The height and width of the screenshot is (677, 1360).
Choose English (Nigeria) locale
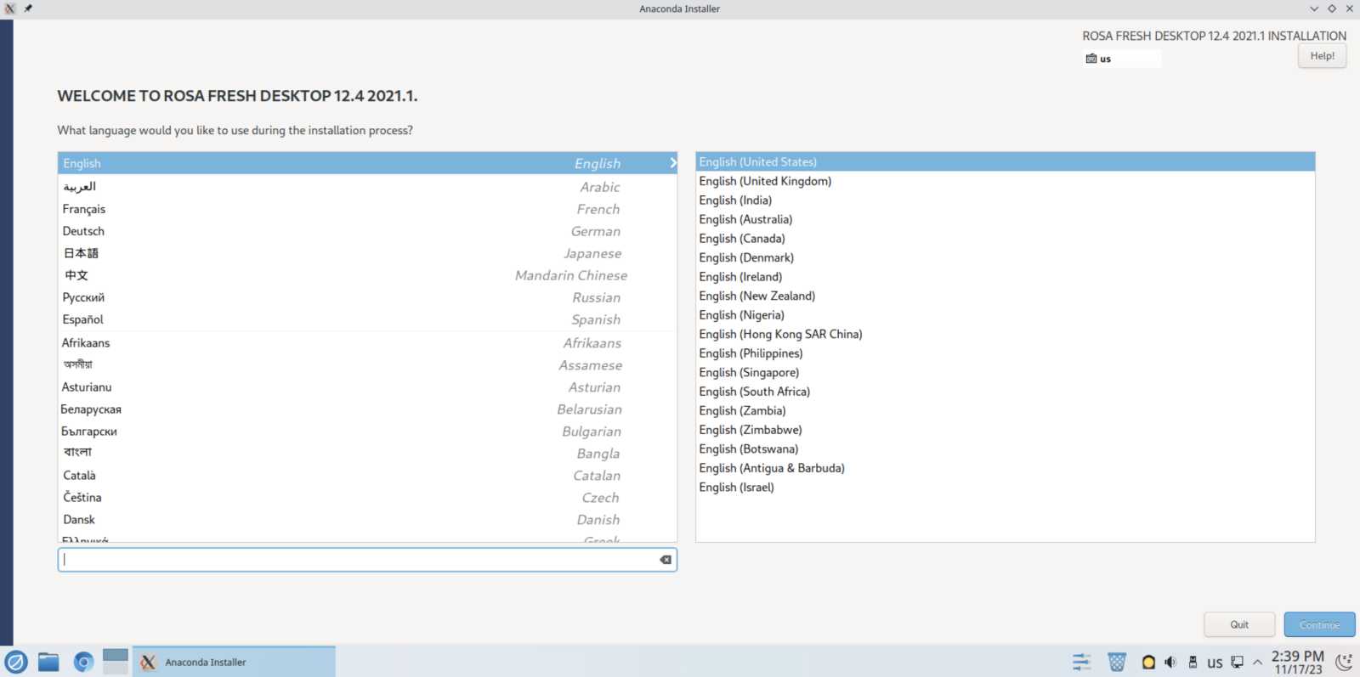click(1005, 315)
